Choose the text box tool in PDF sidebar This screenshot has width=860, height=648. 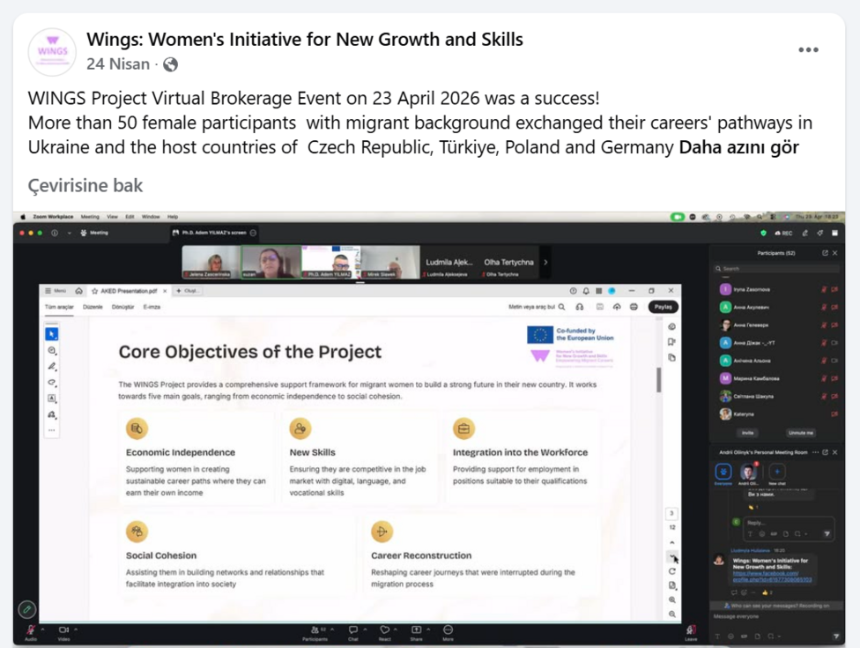point(52,398)
